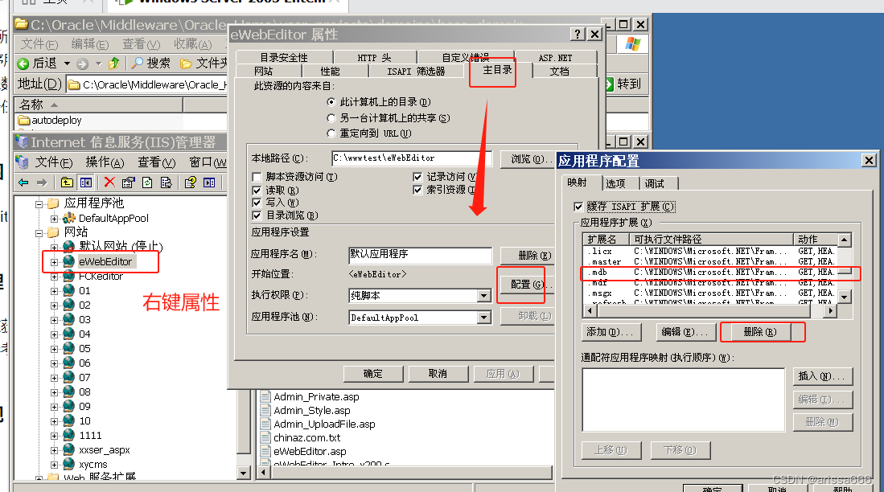Open the 查看 menu in IIS Manager
Screen dimensions: 884x492
158,161
